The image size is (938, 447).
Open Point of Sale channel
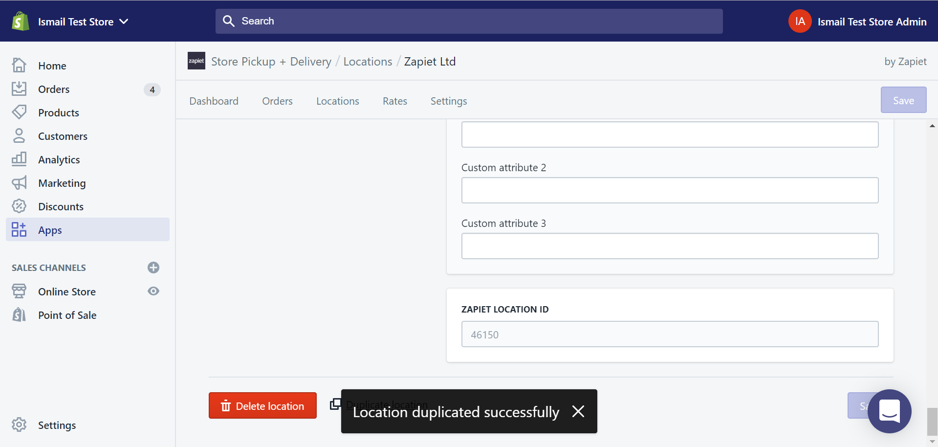(67, 315)
